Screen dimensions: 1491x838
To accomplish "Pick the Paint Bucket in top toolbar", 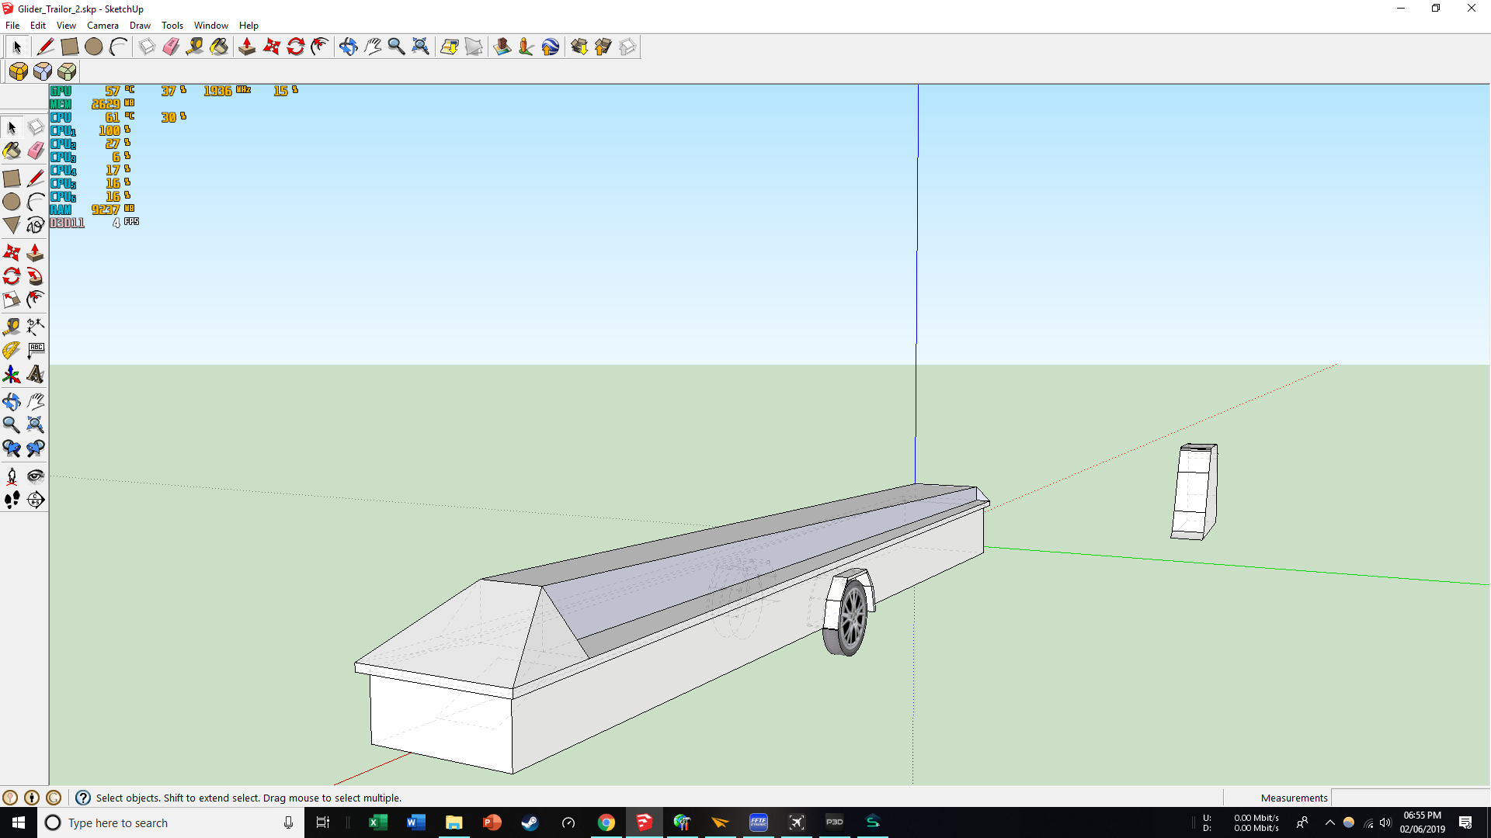I will pos(219,47).
